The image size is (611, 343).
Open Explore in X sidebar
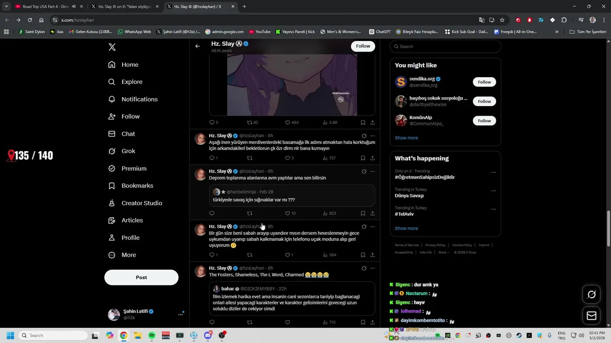125,82
